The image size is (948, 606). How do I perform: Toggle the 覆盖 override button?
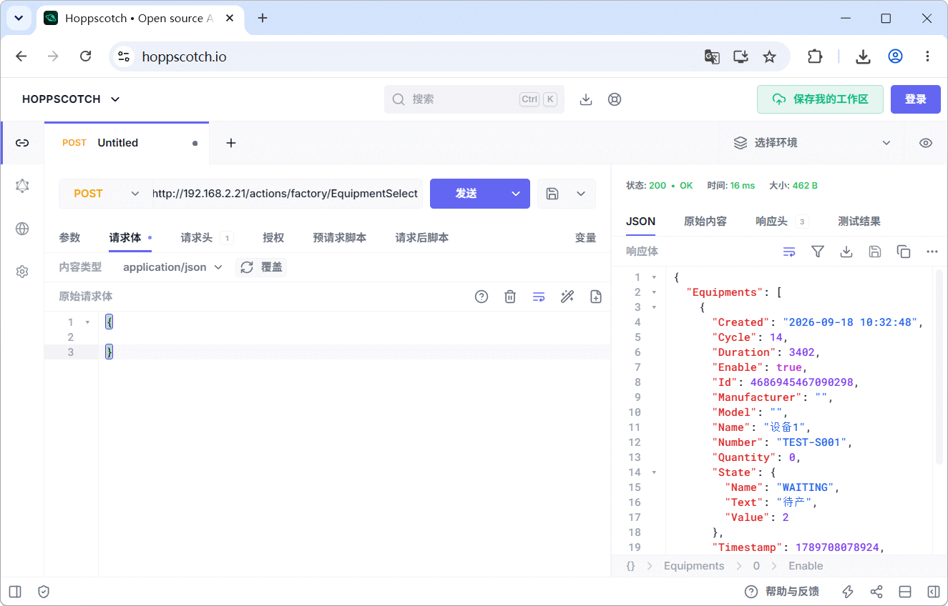coord(261,267)
